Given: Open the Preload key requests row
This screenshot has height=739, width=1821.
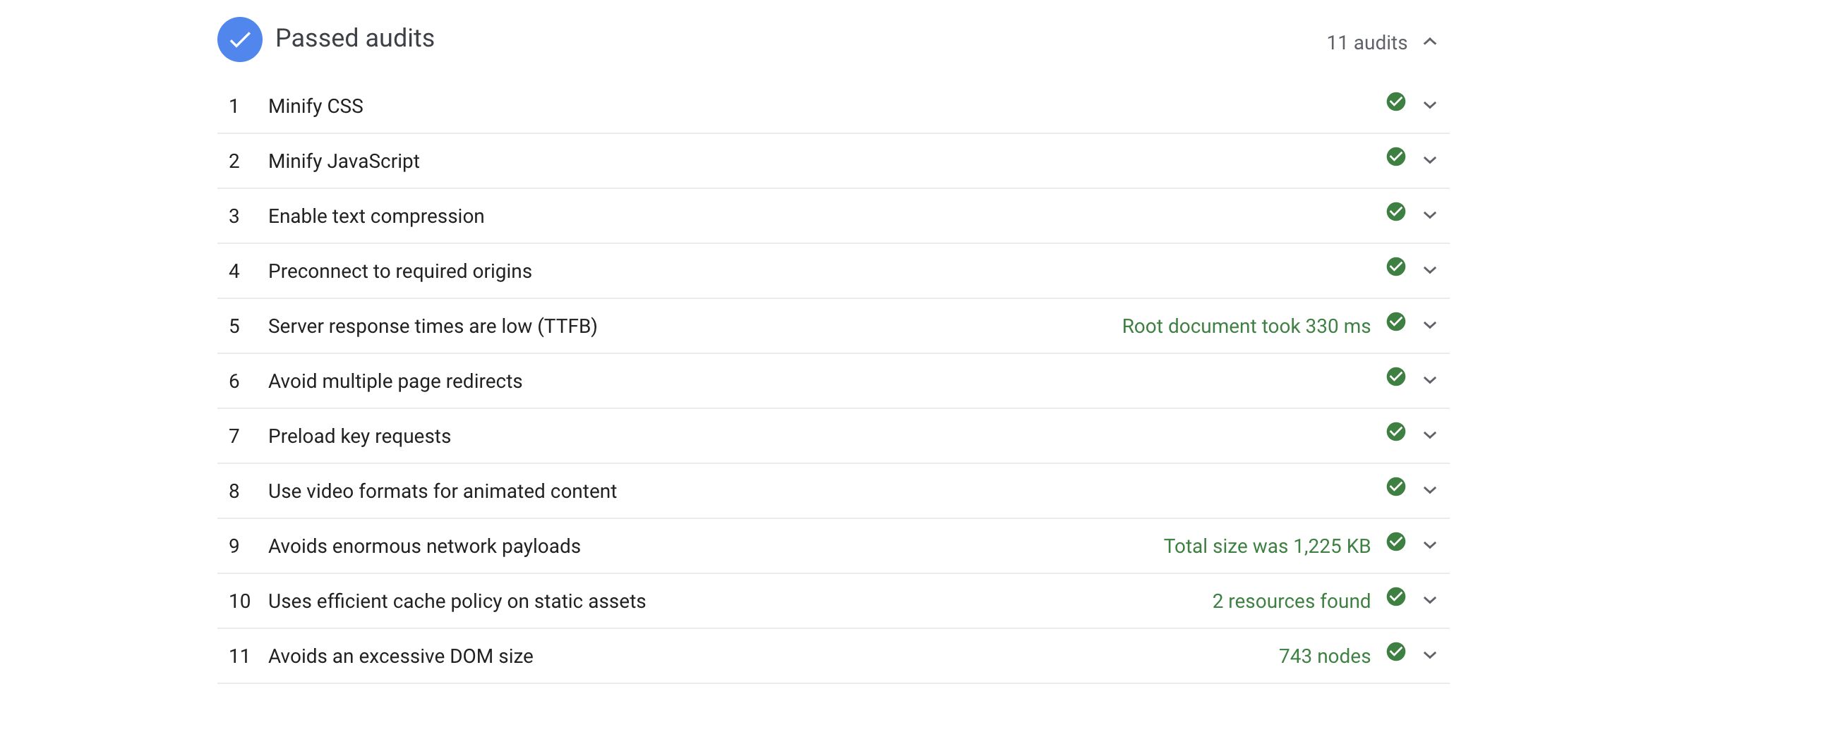Looking at the screenshot, I should [x=833, y=436].
